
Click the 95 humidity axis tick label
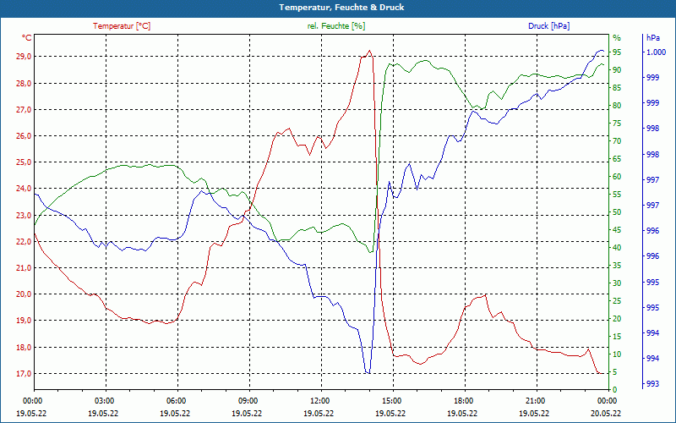(617, 52)
